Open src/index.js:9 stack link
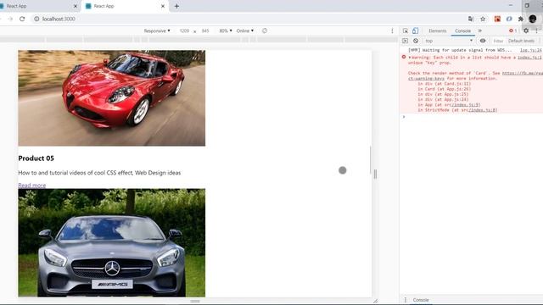This screenshot has height=305, width=543. click(x=465, y=105)
